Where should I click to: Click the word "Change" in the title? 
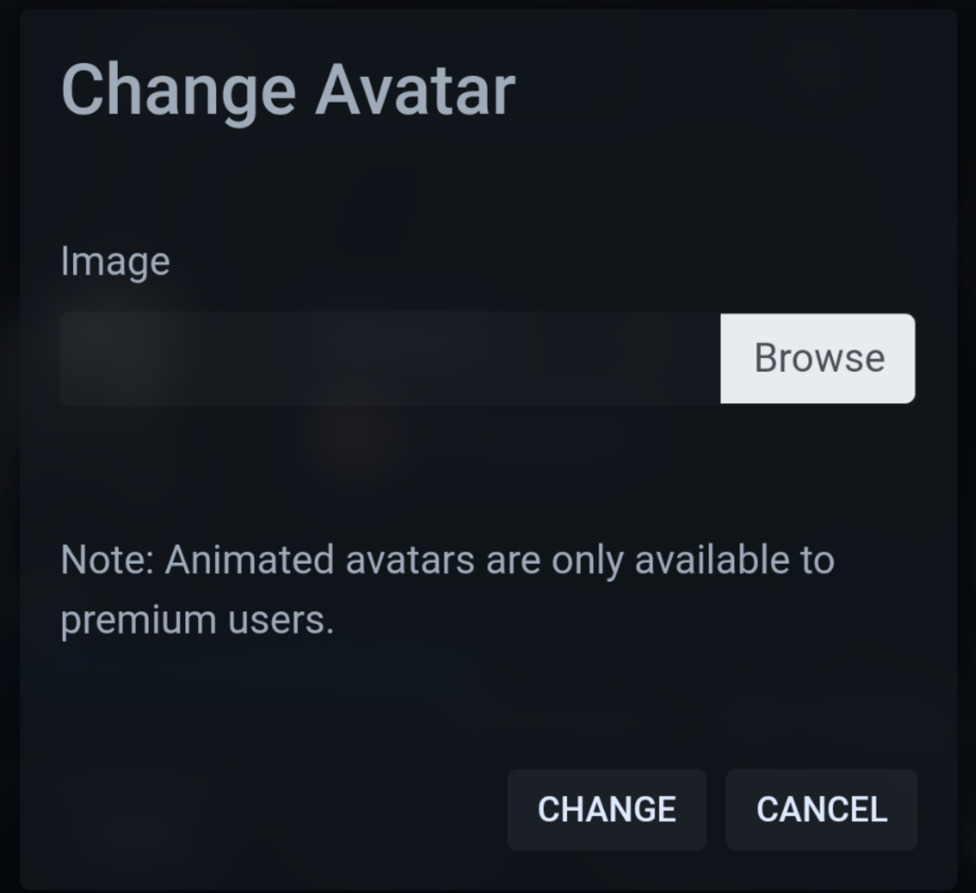coord(178,91)
